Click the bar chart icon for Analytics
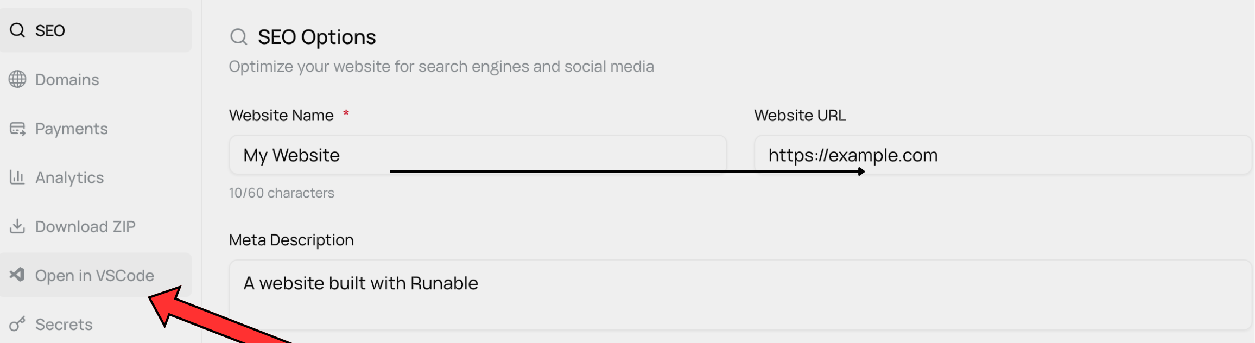1255x343 pixels. (x=17, y=177)
